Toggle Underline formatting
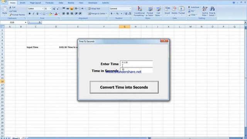The image size is (247, 139). 37,14
